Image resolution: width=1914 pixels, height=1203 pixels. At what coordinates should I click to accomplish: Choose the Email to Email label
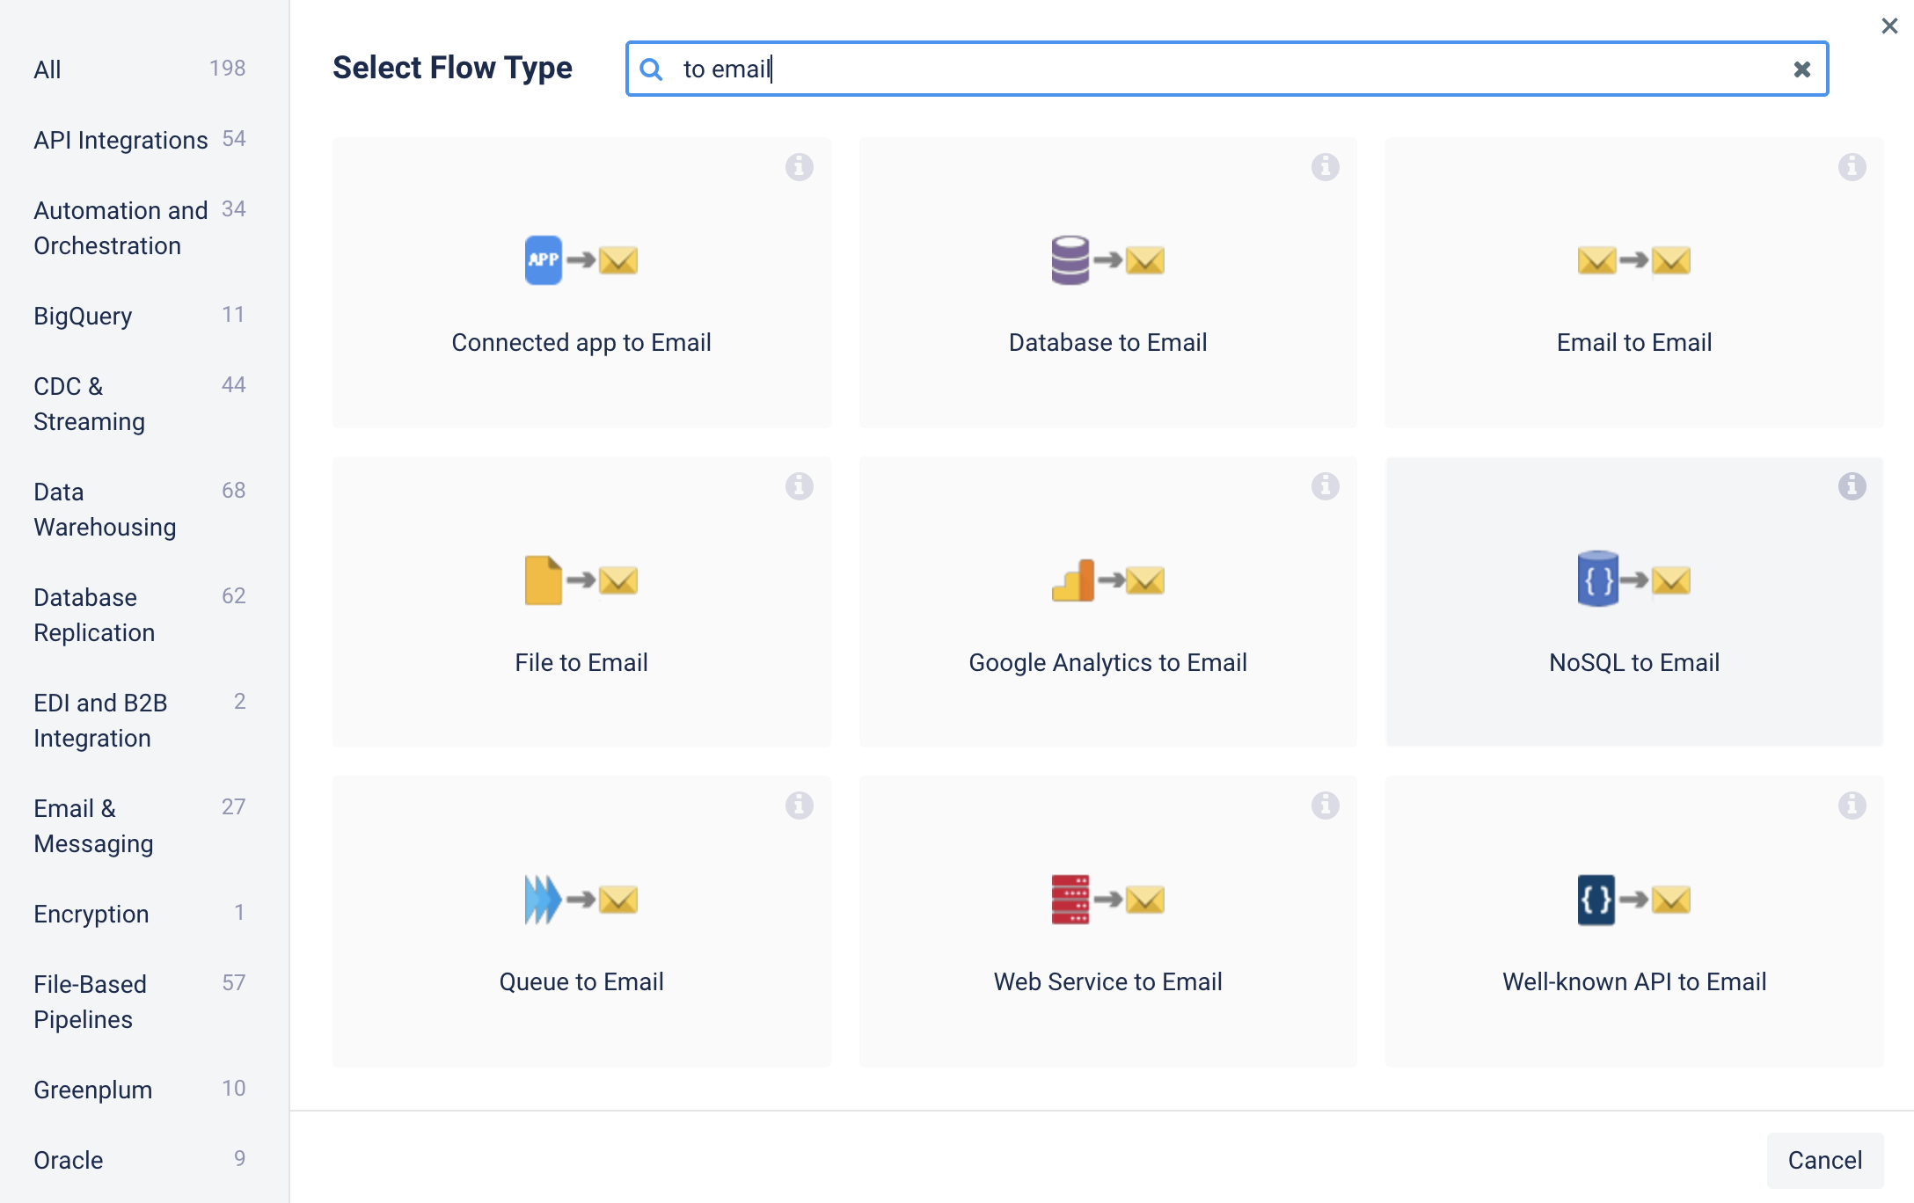(x=1634, y=342)
